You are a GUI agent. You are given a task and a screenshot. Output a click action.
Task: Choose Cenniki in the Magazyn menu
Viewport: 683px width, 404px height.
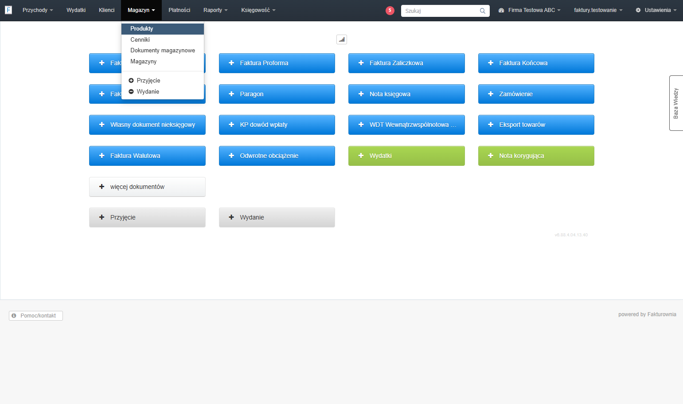(163, 39)
